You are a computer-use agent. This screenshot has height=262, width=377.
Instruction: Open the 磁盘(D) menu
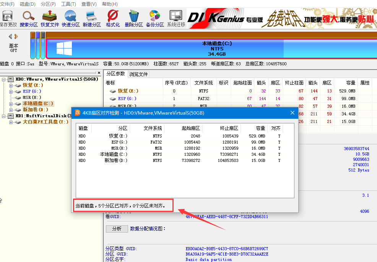[x=28, y=4]
